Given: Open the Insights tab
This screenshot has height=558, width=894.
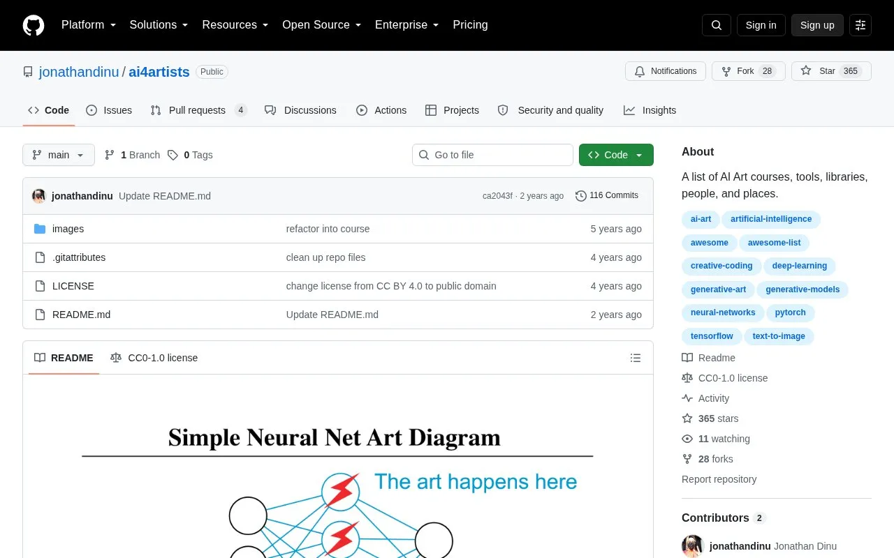Looking at the screenshot, I should click(650, 110).
